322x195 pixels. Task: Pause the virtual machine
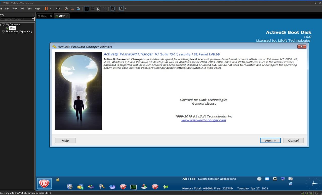[46, 9]
